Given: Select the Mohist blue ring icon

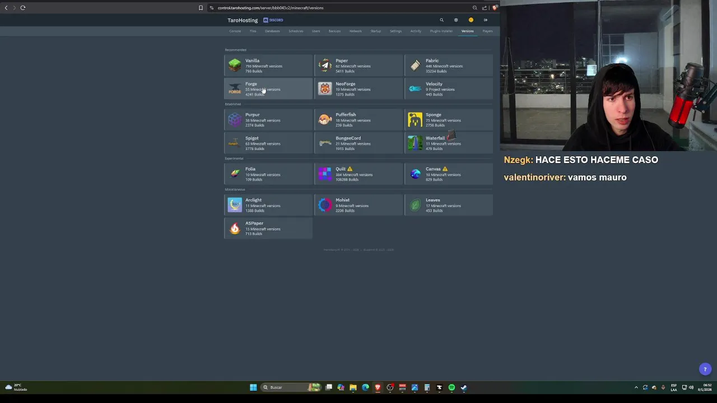Looking at the screenshot, I should (x=325, y=205).
